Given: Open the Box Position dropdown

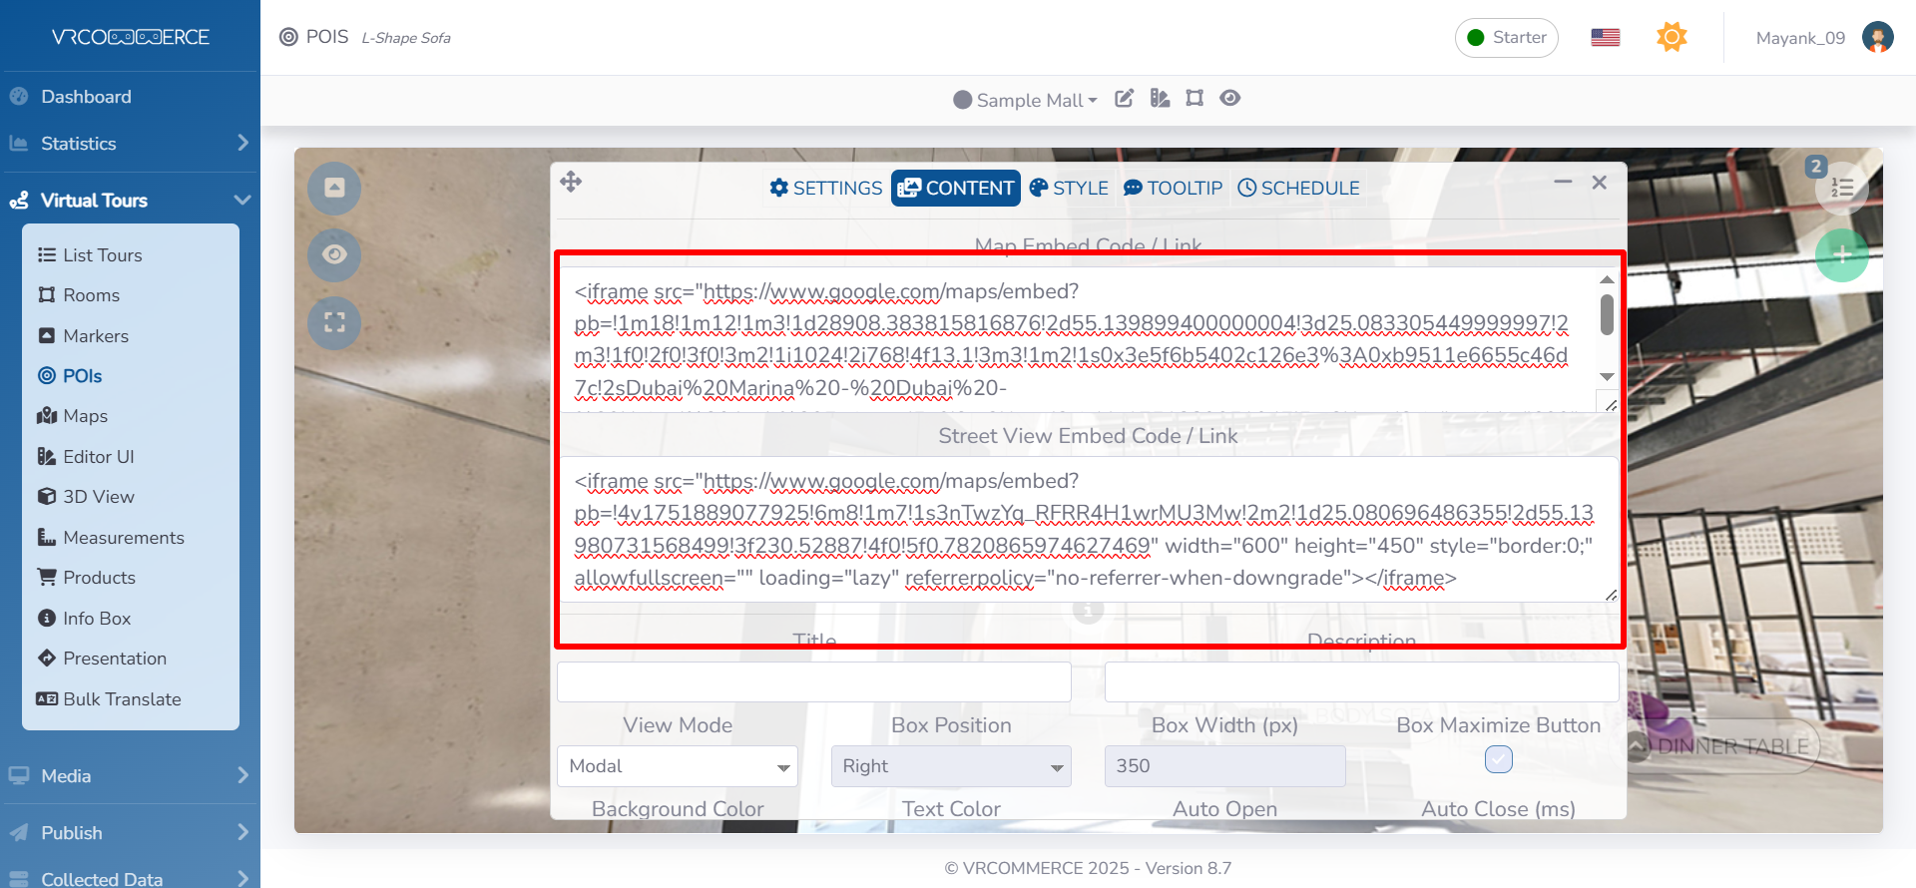Looking at the screenshot, I should click(950, 766).
